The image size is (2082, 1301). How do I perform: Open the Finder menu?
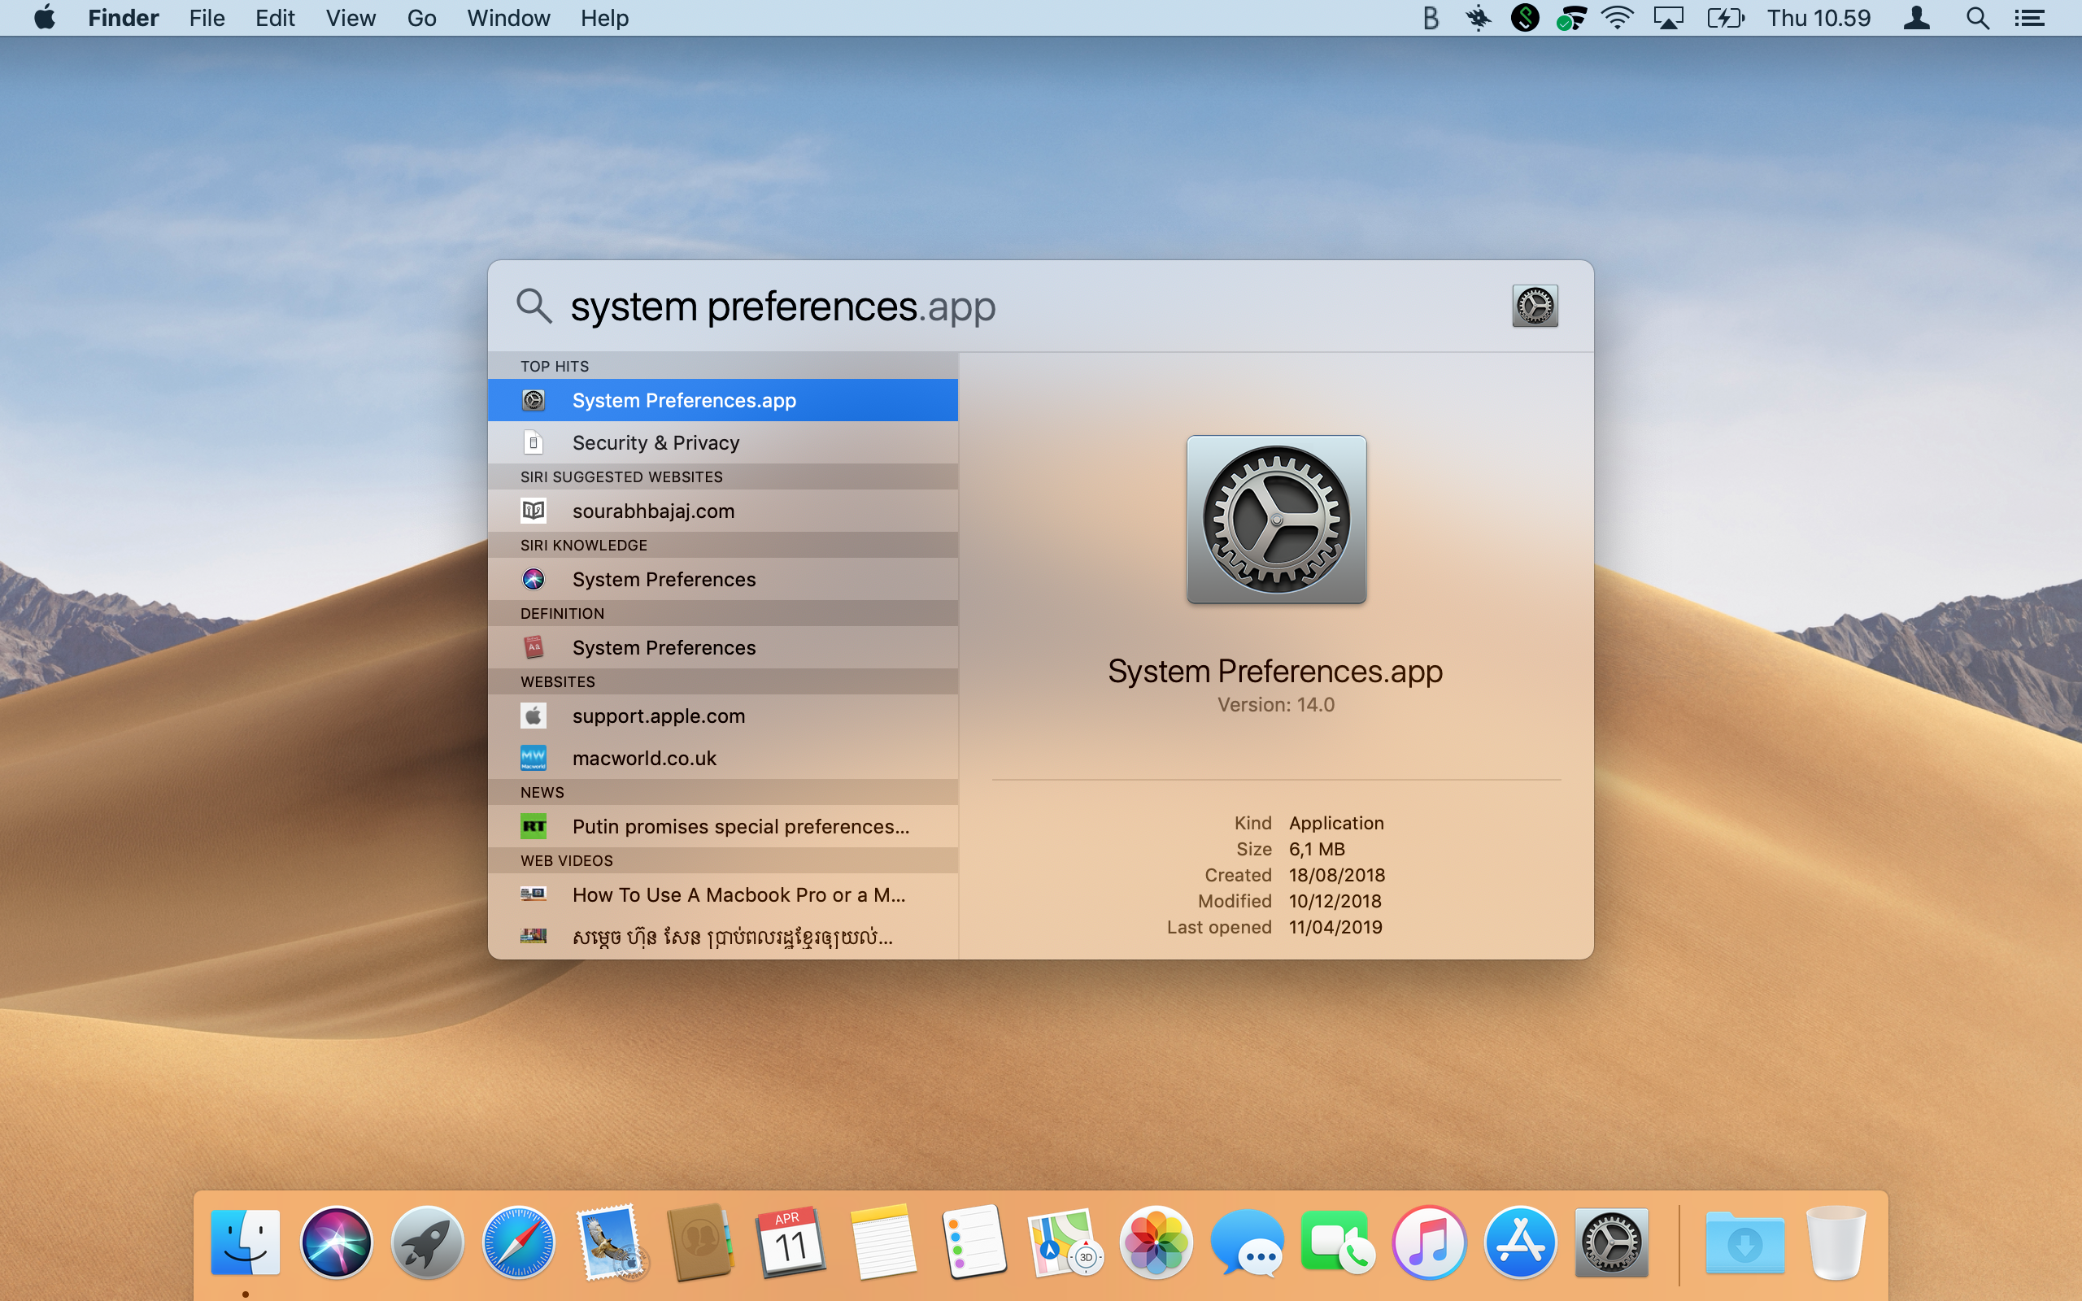pos(123,18)
